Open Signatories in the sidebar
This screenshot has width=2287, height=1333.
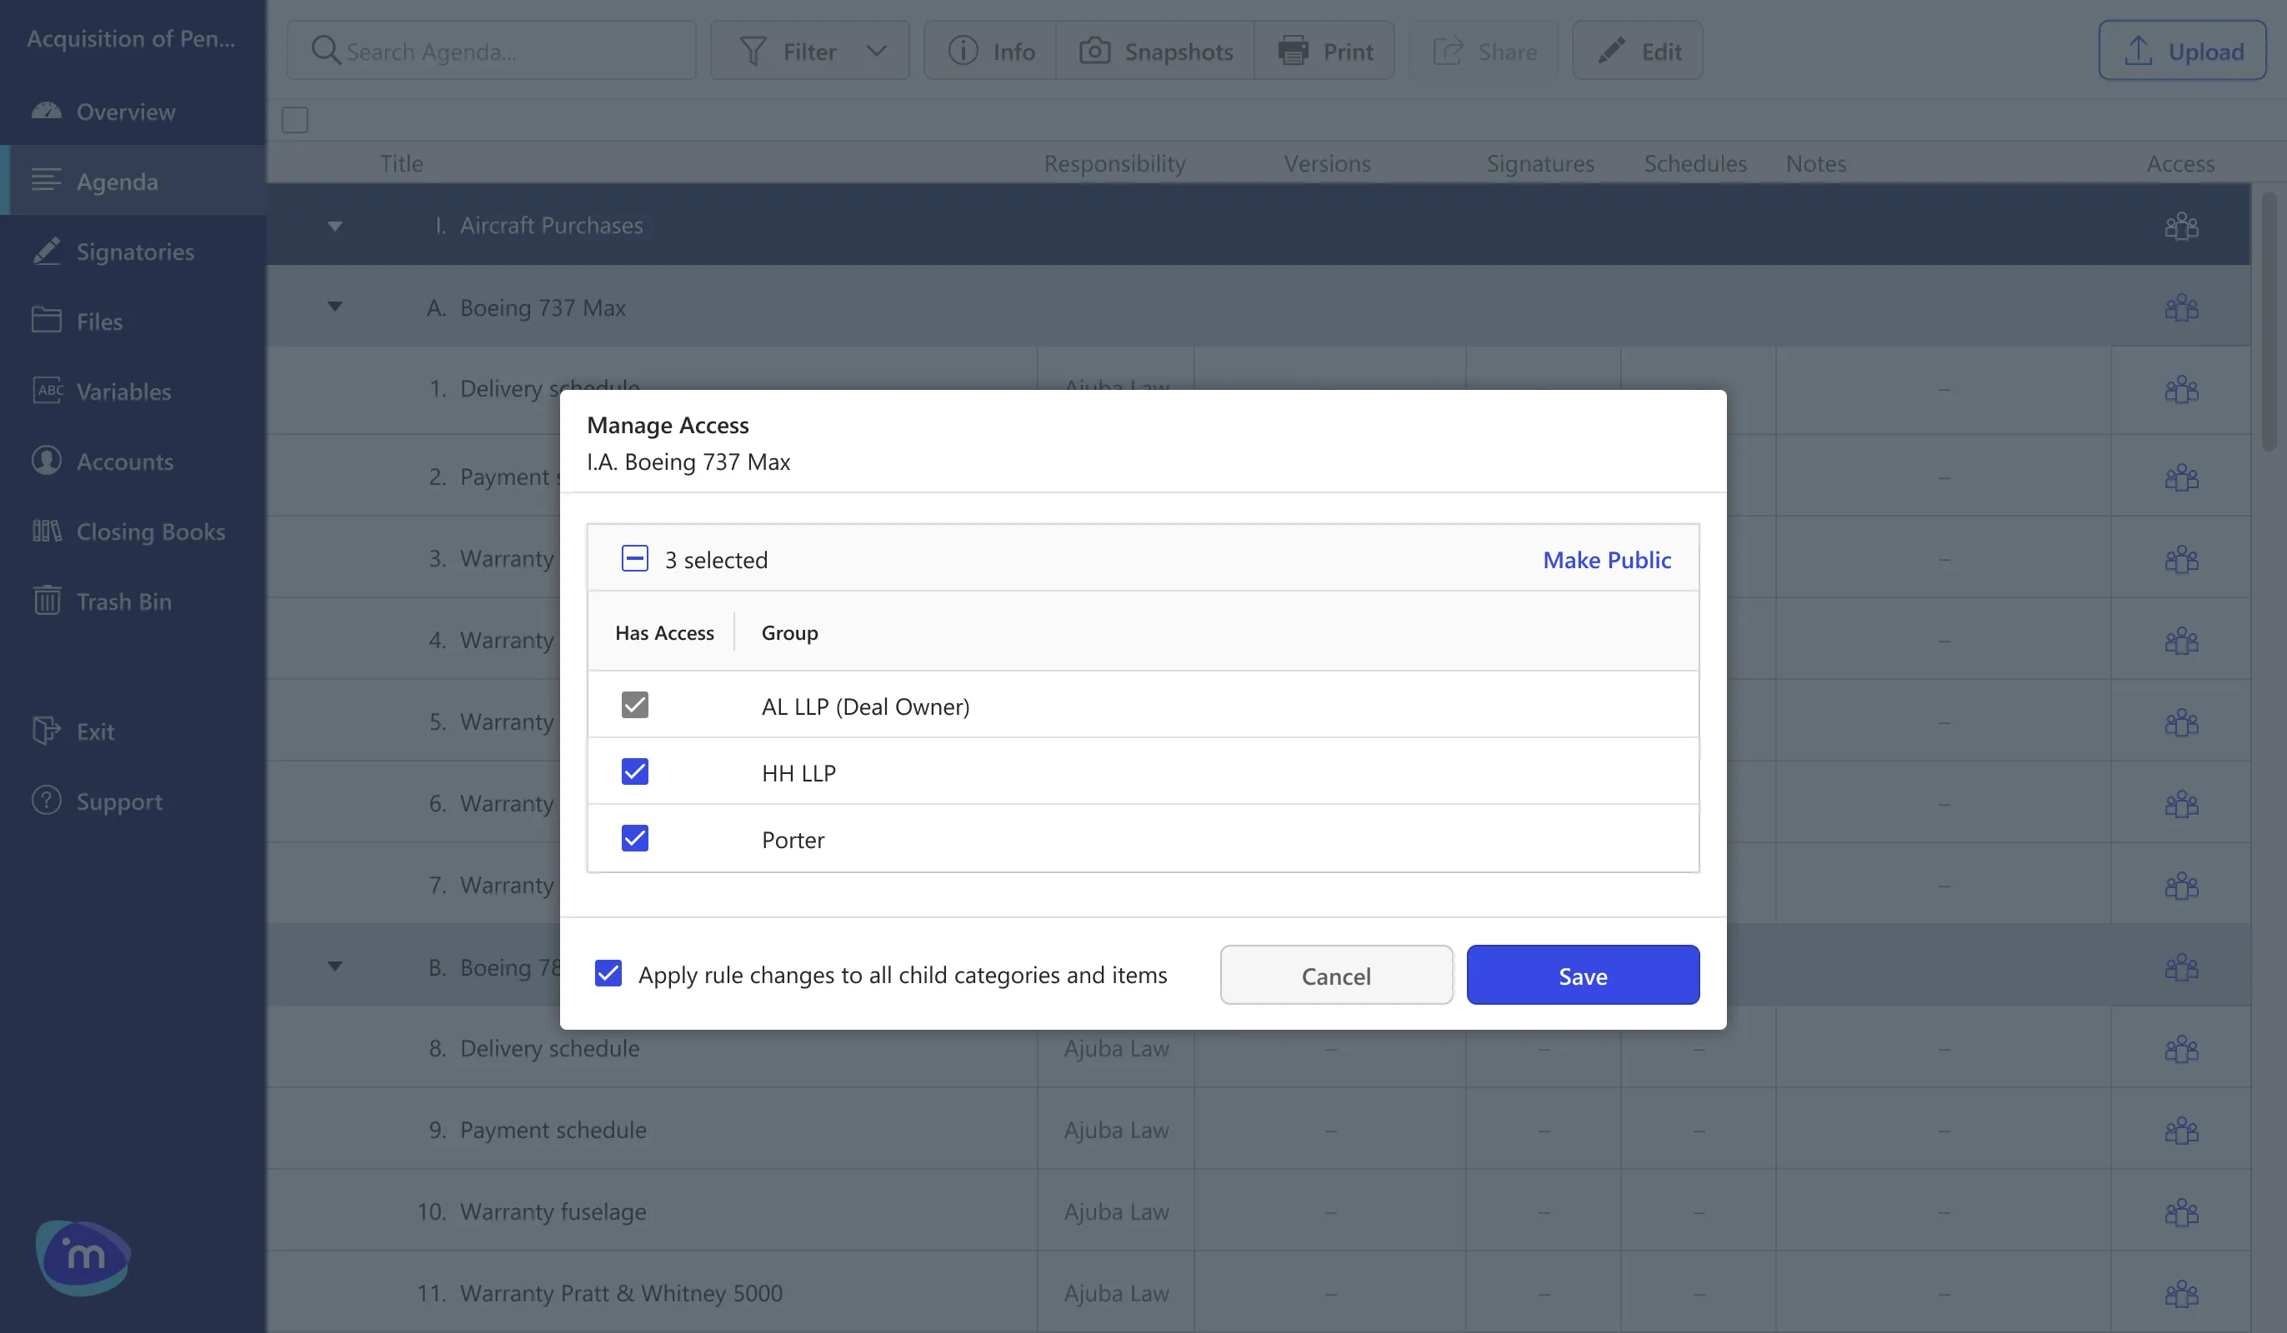pyautogui.click(x=133, y=252)
